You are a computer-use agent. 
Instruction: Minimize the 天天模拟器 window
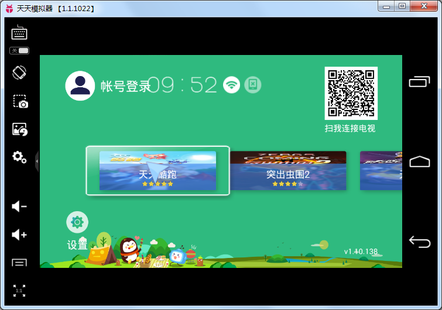[x=386, y=6]
